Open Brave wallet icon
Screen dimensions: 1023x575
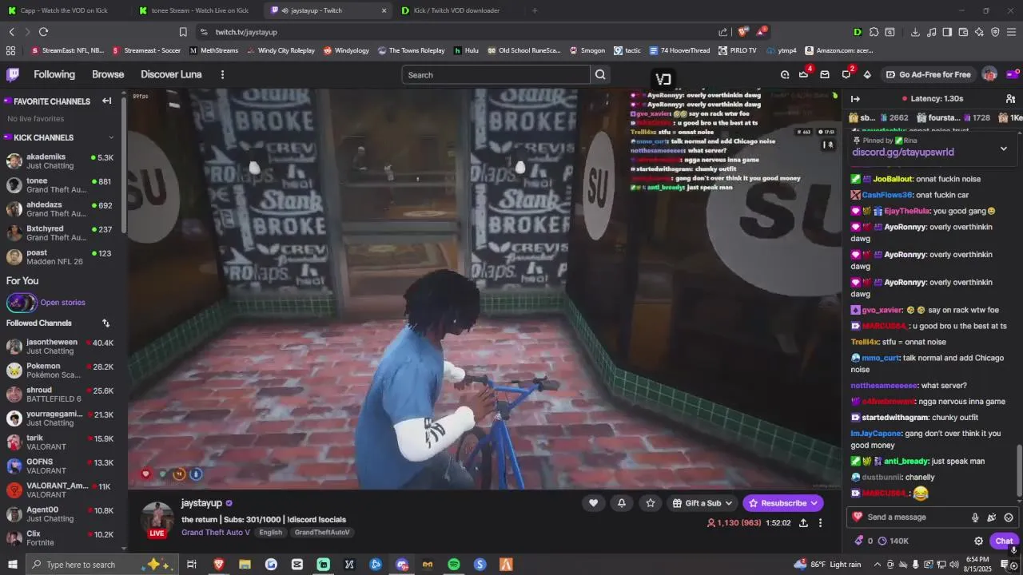(963, 32)
